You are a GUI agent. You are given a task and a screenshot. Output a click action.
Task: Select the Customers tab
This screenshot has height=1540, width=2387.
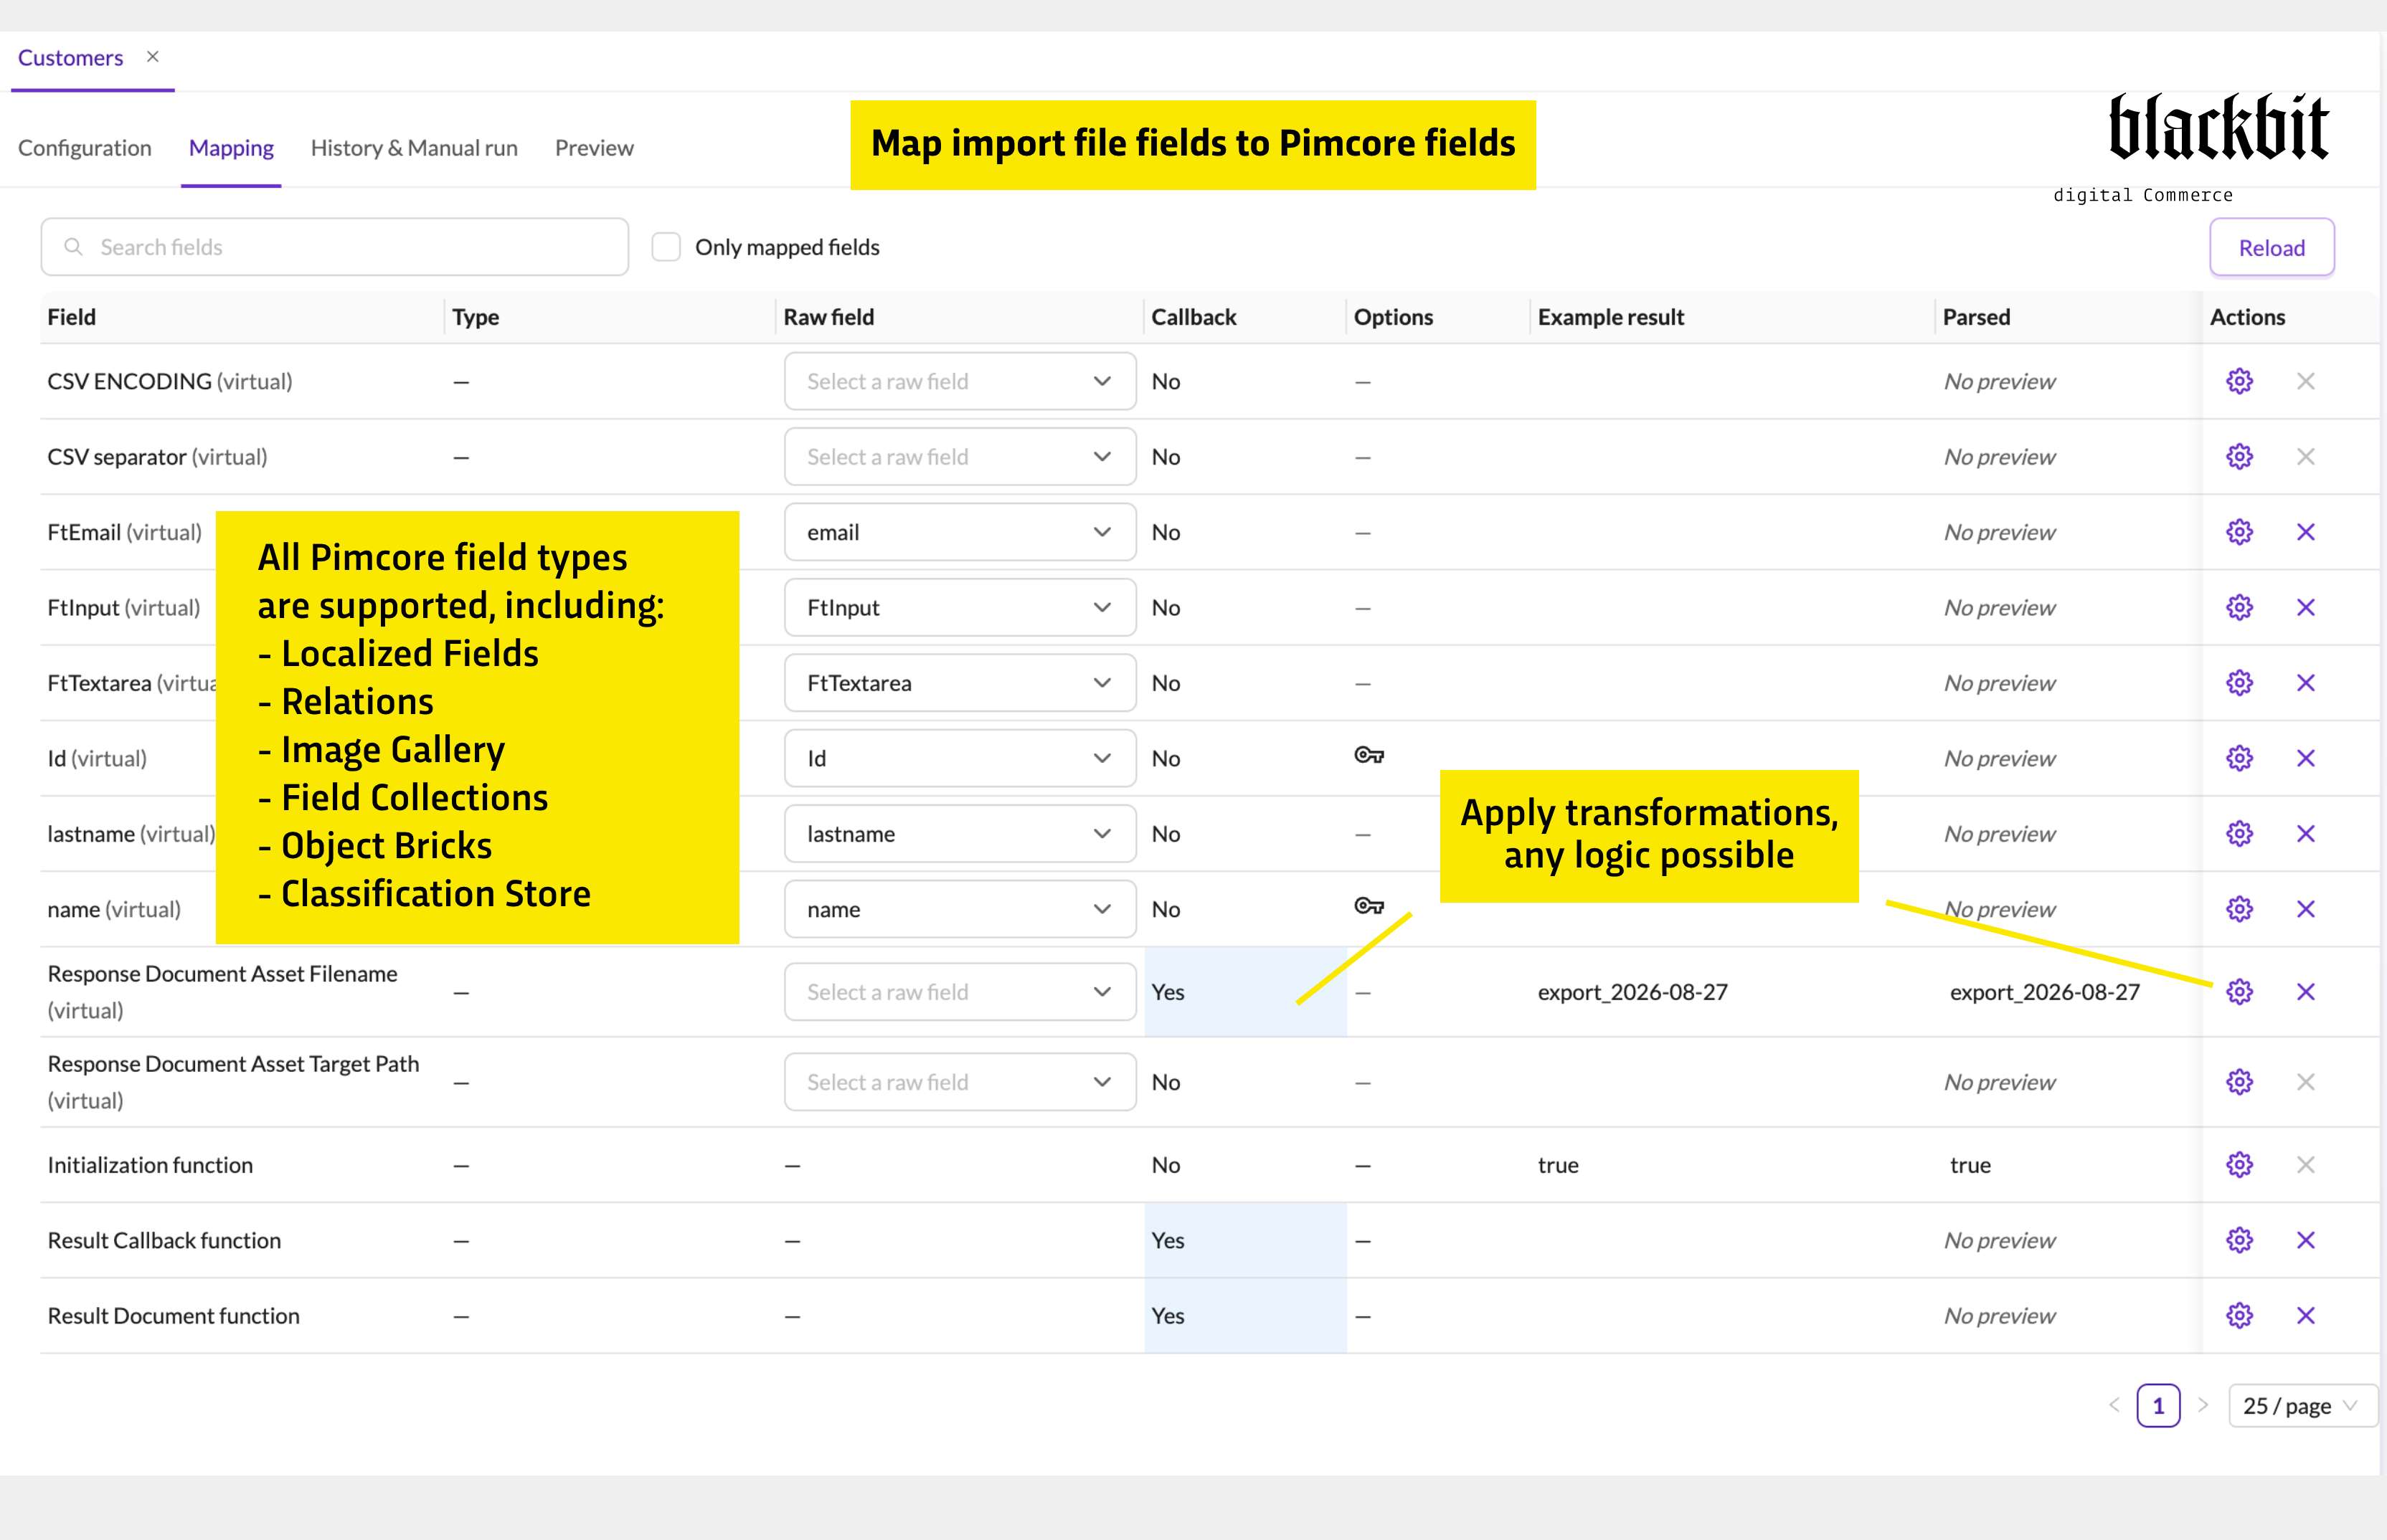point(70,58)
